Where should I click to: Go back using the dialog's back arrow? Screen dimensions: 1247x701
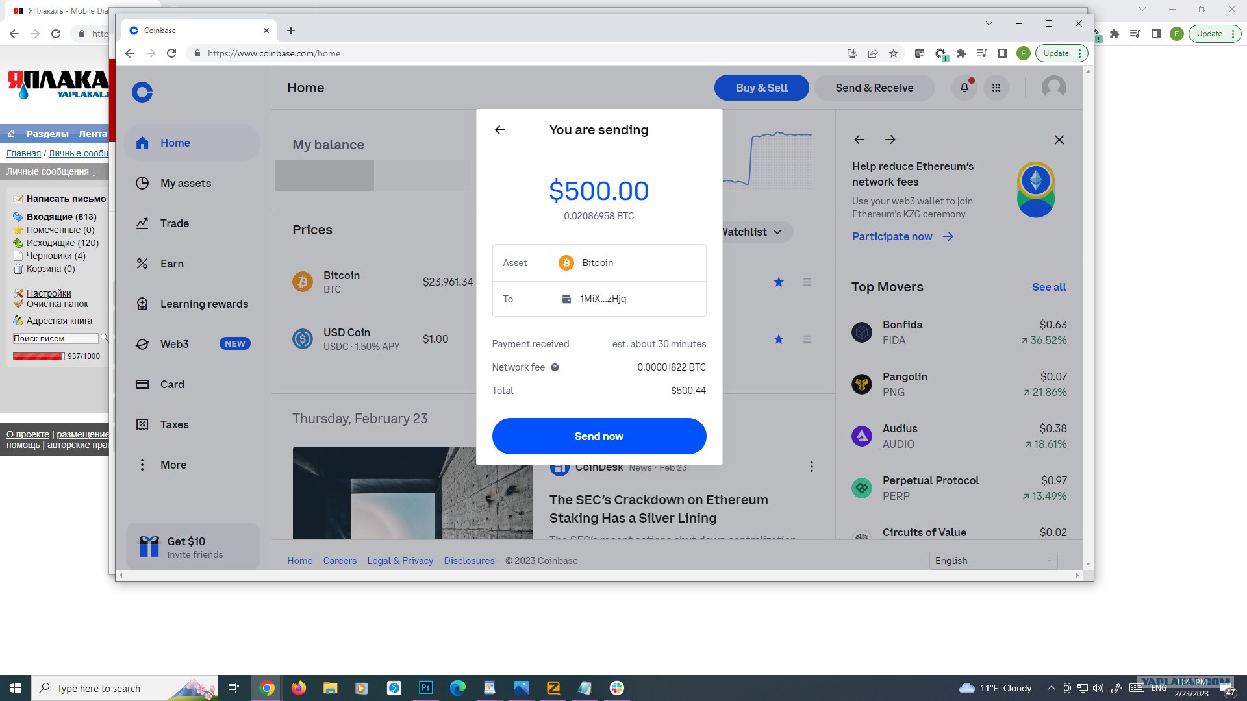pyautogui.click(x=499, y=130)
